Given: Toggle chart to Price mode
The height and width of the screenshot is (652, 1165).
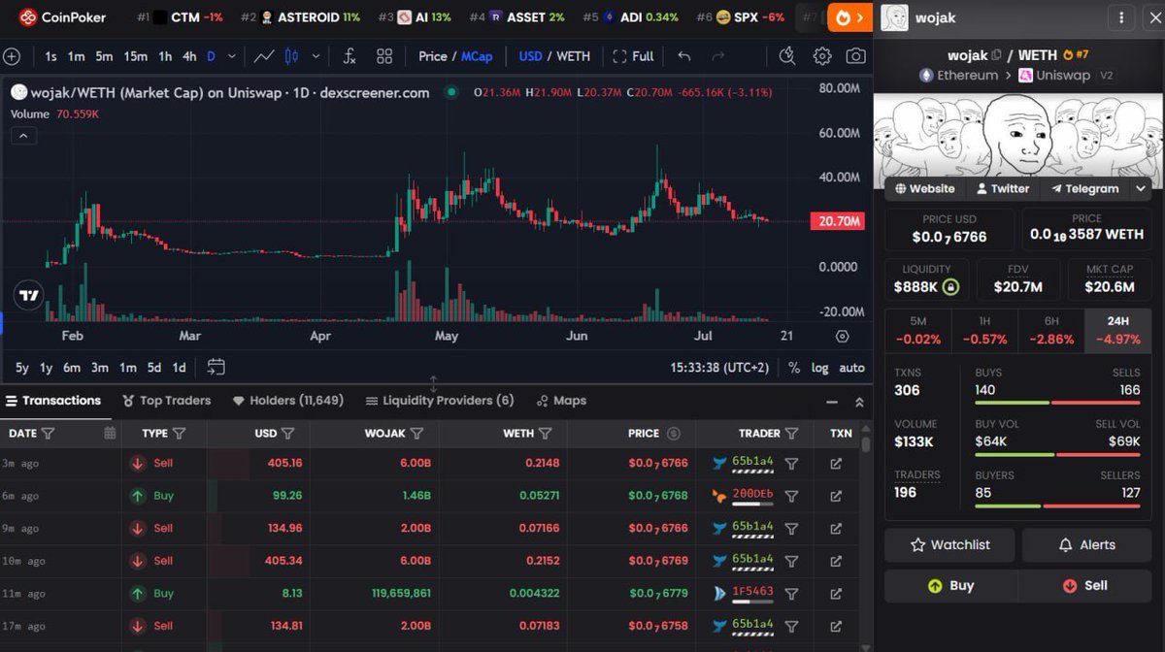Looking at the screenshot, I should coord(433,56).
